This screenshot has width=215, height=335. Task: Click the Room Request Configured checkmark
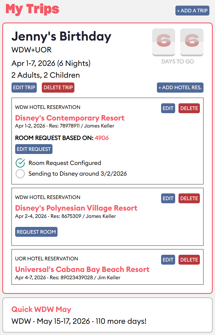coord(20,163)
